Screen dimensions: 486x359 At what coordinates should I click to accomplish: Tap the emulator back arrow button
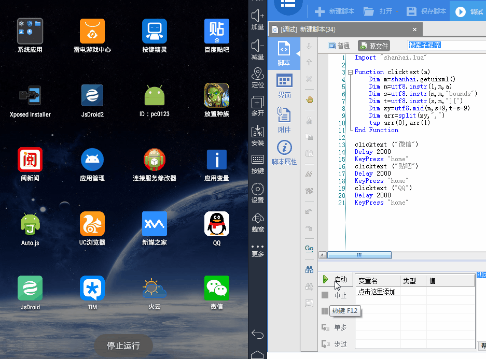(258, 335)
